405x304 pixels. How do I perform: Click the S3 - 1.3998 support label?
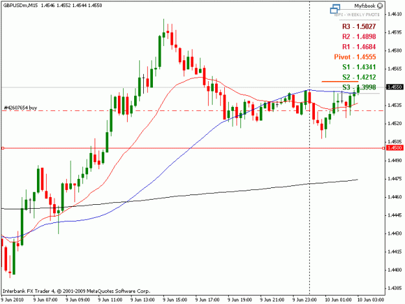[x=359, y=87]
